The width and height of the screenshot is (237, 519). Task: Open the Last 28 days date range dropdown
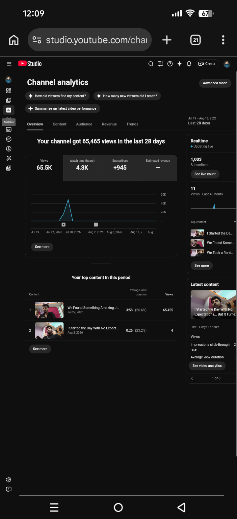210,121
